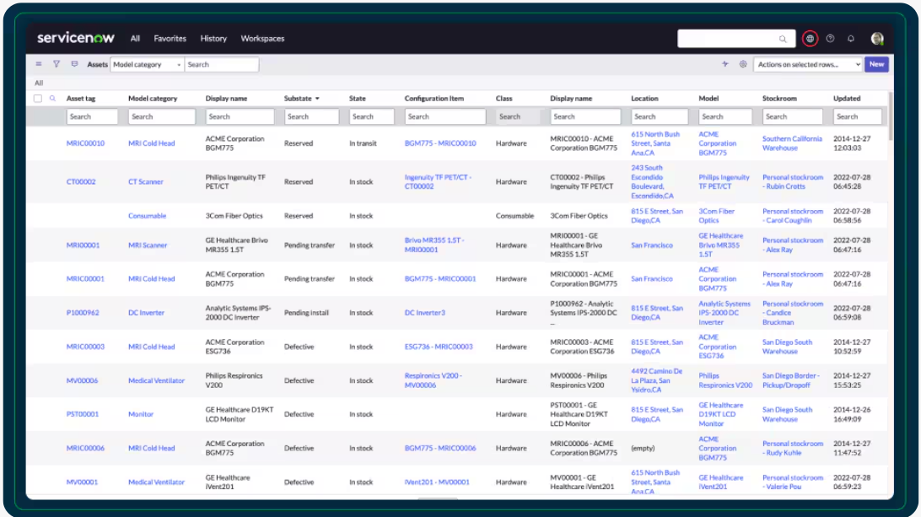Sort by Location column header
The height and width of the screenshot is (517, 921).
[644, 99]
